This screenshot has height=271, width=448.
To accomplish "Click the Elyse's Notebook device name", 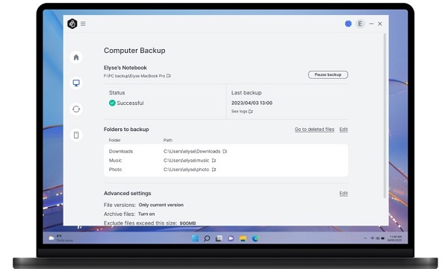I will tap(125, 68).
